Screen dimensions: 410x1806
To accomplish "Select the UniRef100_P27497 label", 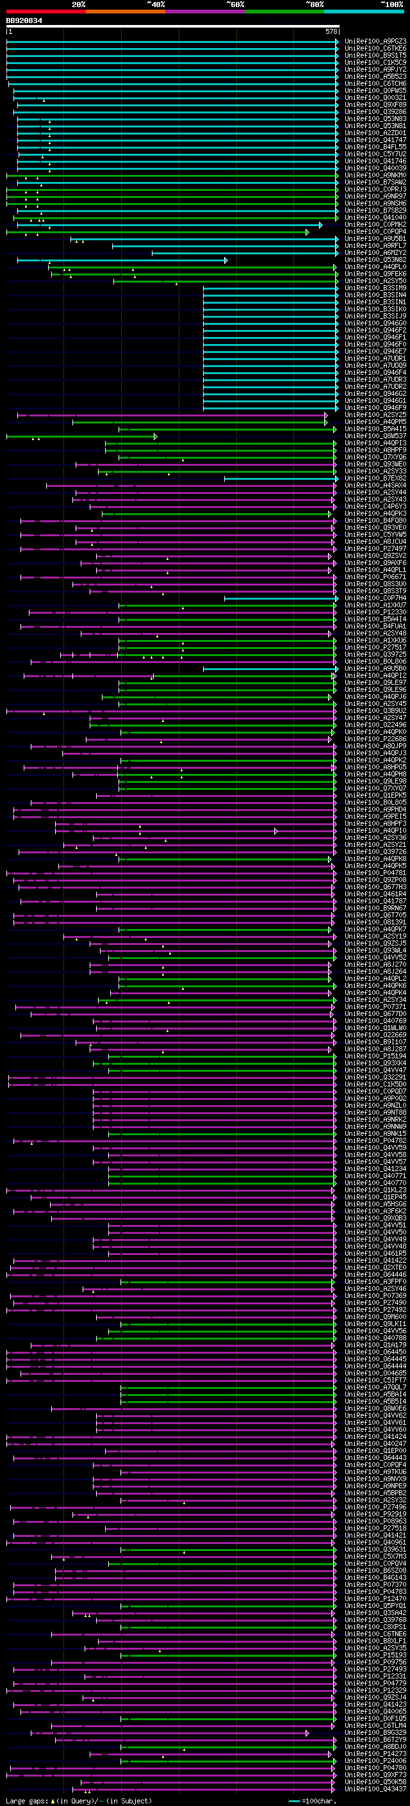I will (x=375, y=550).
